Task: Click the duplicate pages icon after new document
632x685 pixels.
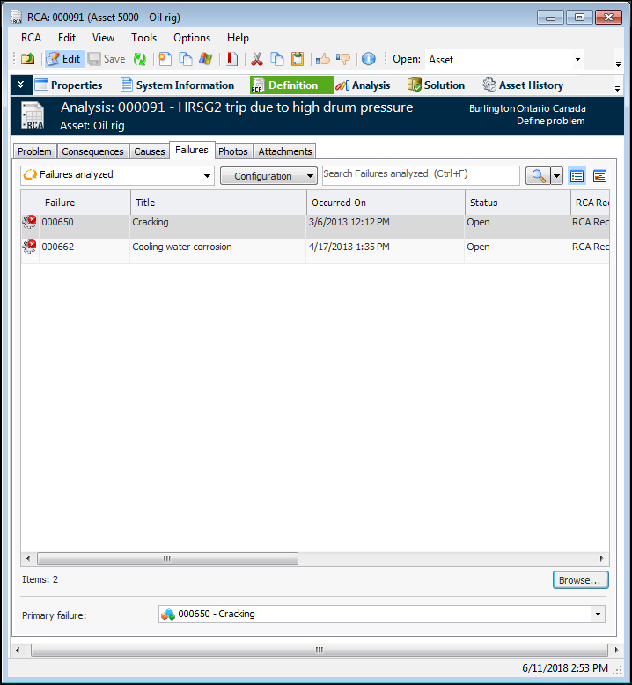Action: tap(186, 59)
